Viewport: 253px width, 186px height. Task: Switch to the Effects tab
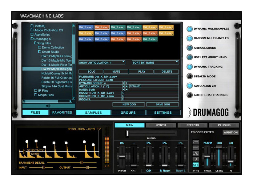pos(193,125)
